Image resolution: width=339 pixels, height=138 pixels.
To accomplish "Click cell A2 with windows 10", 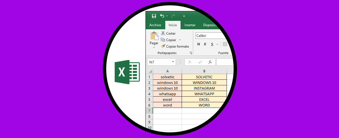I will tap(168, 83).
